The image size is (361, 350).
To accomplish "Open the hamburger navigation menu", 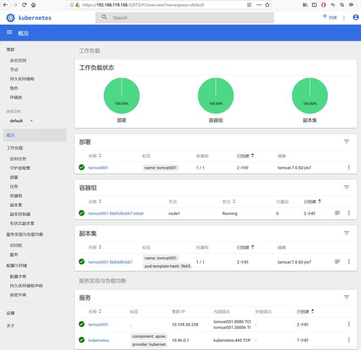I will coord(9,32).
